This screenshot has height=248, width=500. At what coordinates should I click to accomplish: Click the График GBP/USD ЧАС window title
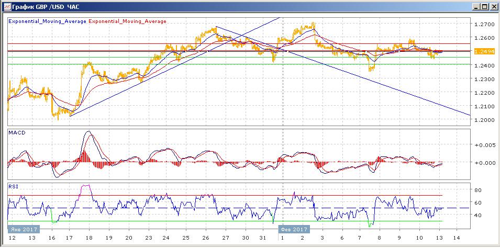tap(45, 6)
